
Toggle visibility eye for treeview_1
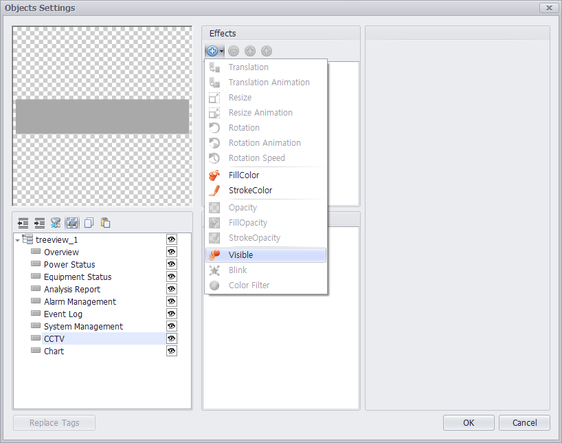click(x=172, y=239)
